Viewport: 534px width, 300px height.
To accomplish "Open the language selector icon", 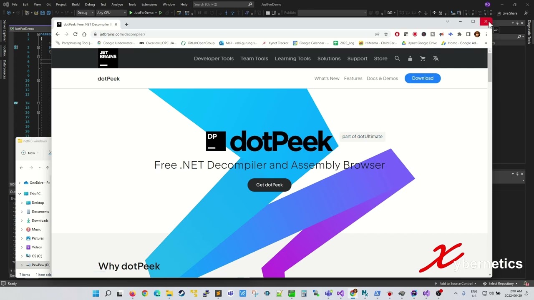I will 436,58.
